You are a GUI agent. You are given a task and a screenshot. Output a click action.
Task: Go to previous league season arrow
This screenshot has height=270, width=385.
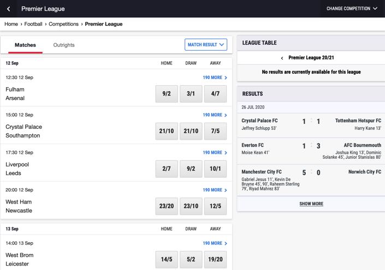click(x=282, y=58)
